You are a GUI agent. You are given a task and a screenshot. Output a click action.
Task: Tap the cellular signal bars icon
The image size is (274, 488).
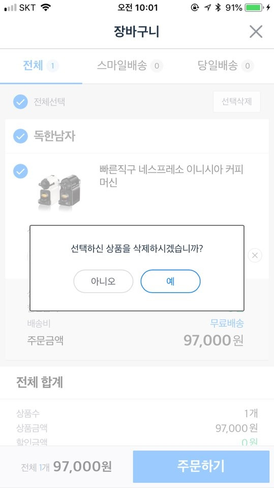[10, 8]
